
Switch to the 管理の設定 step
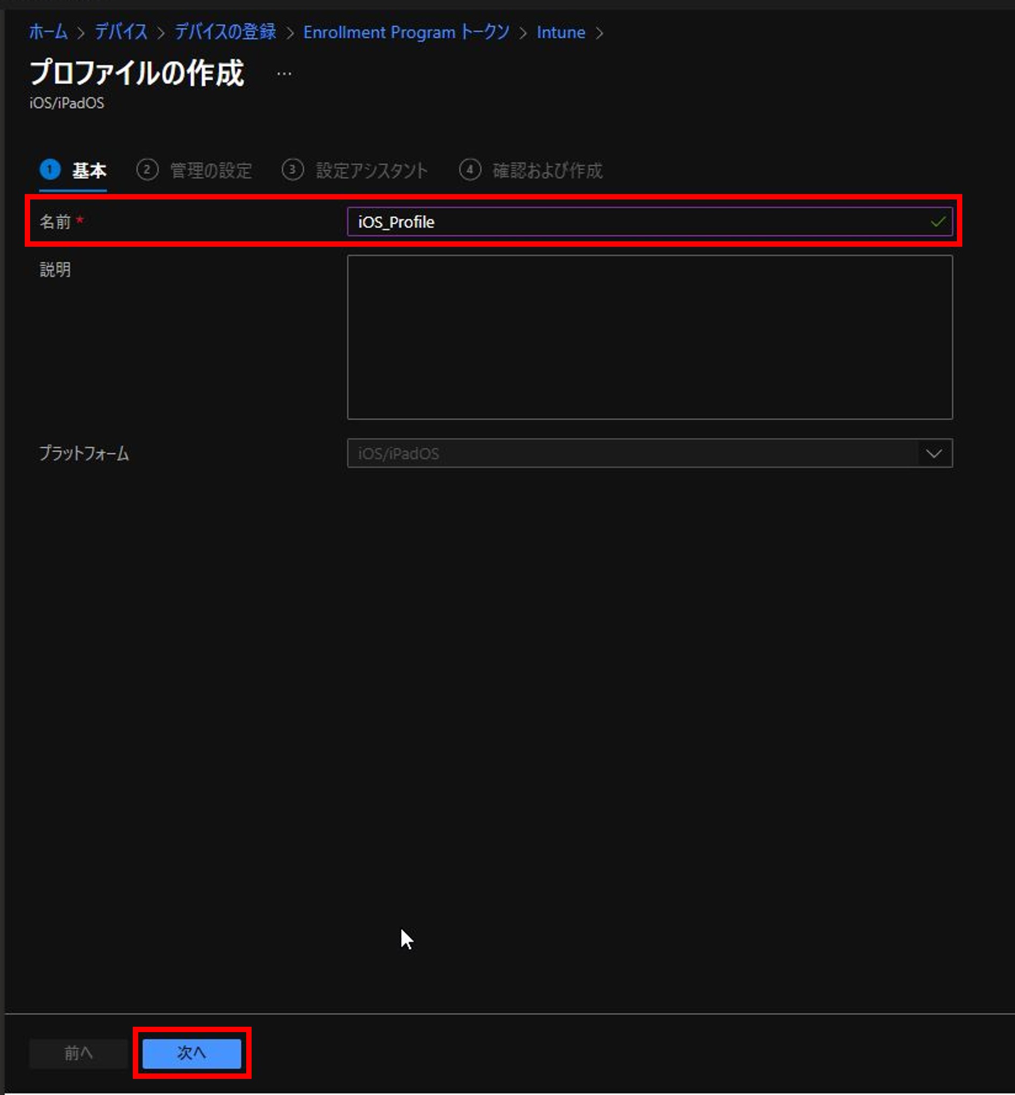[x=210, y=171]
